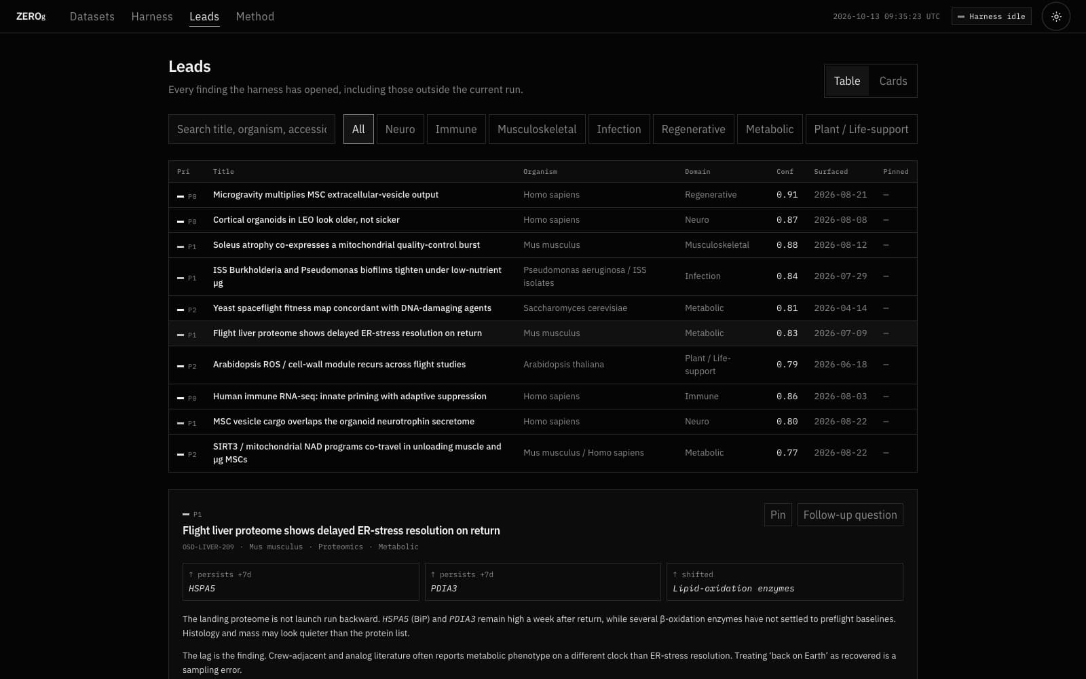Select the Soleus atrophy mitochondrial lead row

tap(543, 245)
